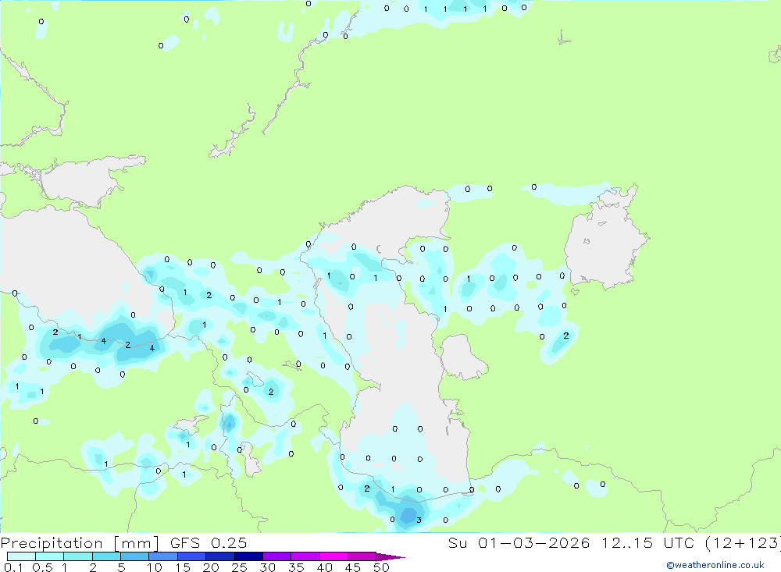Viewport: 781px width, 572px height.
Task: Select the dark navy swatch between 25 and 30
Action: coord(248,556)
